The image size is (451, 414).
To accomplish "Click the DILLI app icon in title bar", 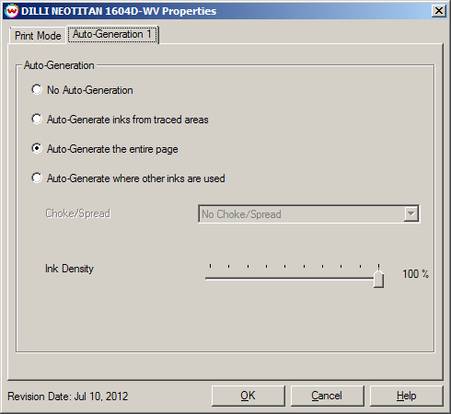I will tap(12, 11).
